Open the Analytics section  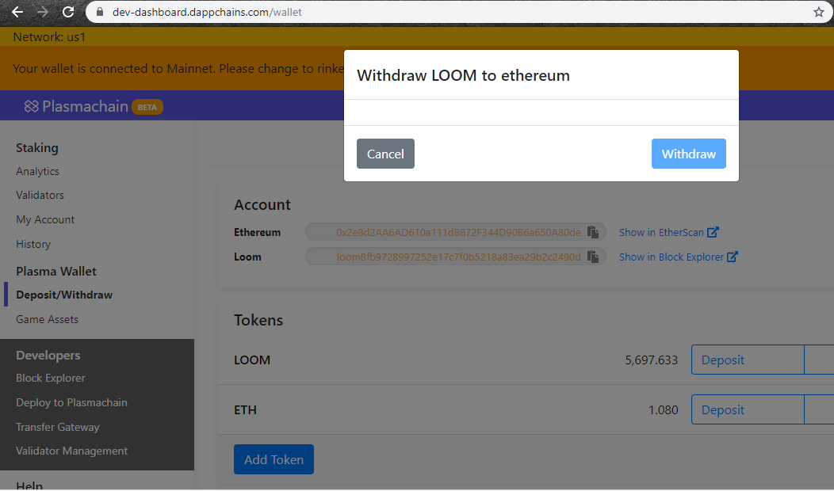click(x=38, y=171)
